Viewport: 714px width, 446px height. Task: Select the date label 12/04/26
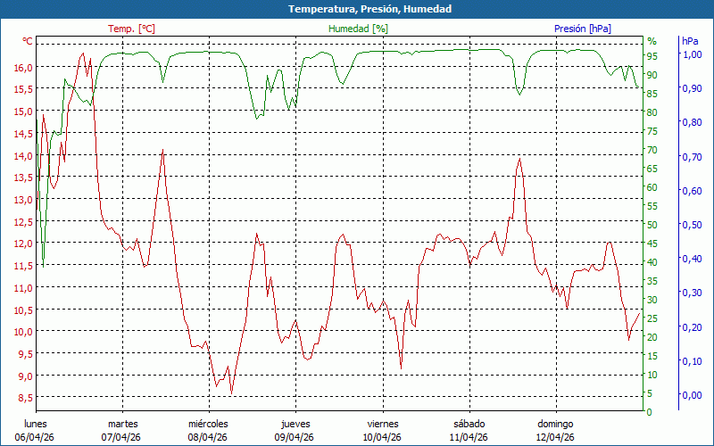554,437
